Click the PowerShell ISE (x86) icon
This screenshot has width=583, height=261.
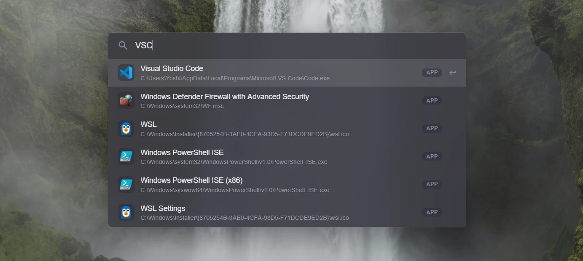[x=126, y=185]
